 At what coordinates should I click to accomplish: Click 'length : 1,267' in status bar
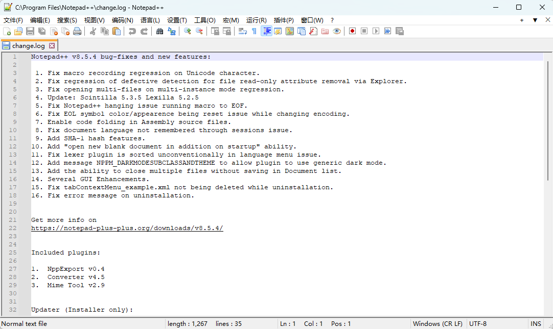187,324
